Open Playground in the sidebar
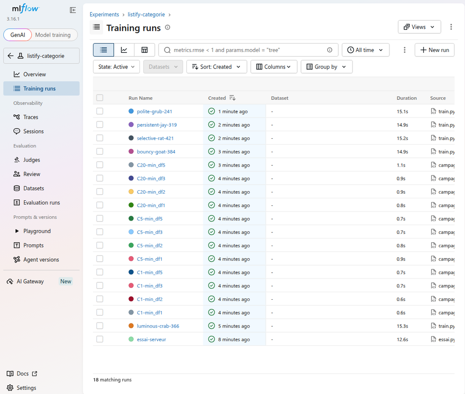Screen dimensions: 465x394 pyautogui.click(x=41, y=231)
